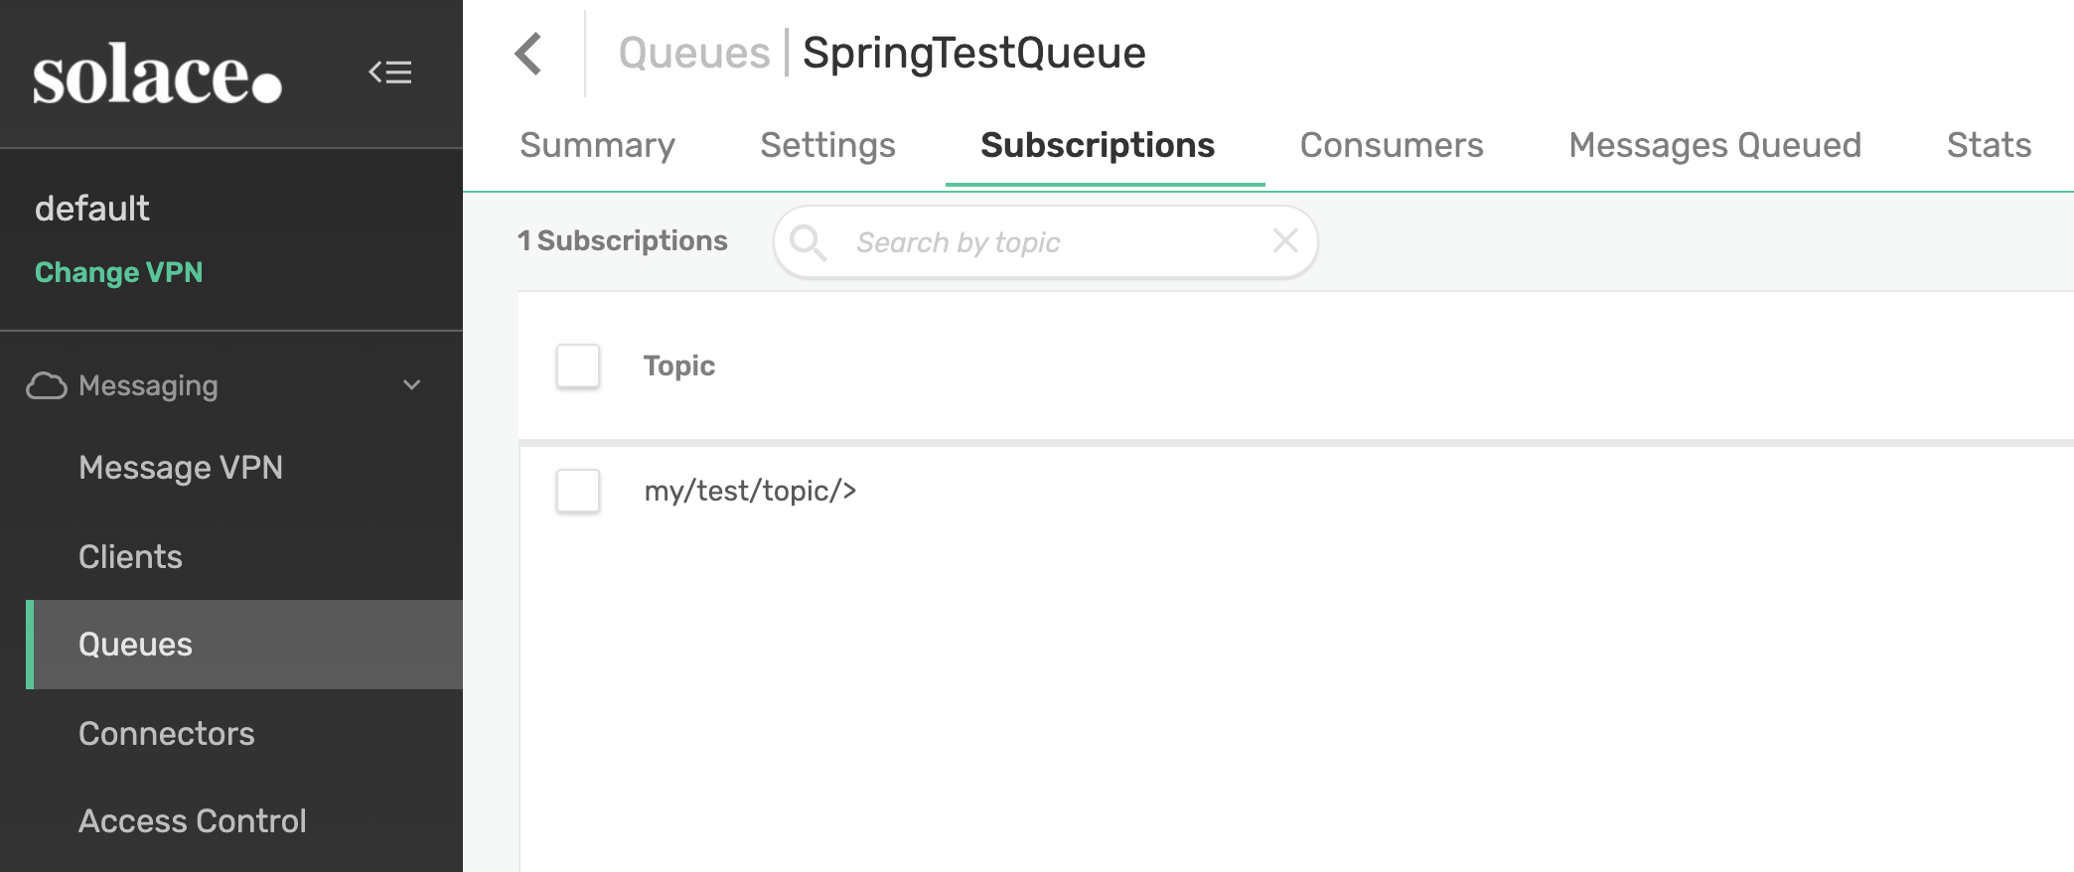Click the Solace logo

coord(158,74)
